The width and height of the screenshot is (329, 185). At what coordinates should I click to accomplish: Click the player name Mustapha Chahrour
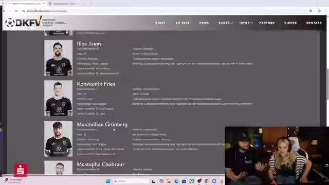[101, 164]
